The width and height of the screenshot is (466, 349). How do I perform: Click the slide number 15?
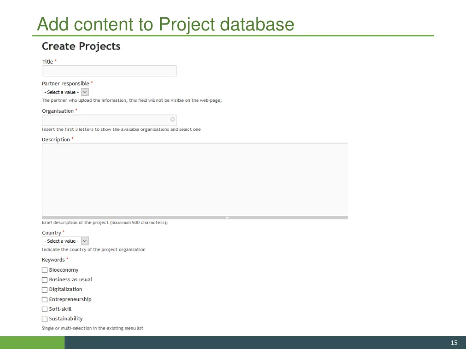(x=454, y=343)
